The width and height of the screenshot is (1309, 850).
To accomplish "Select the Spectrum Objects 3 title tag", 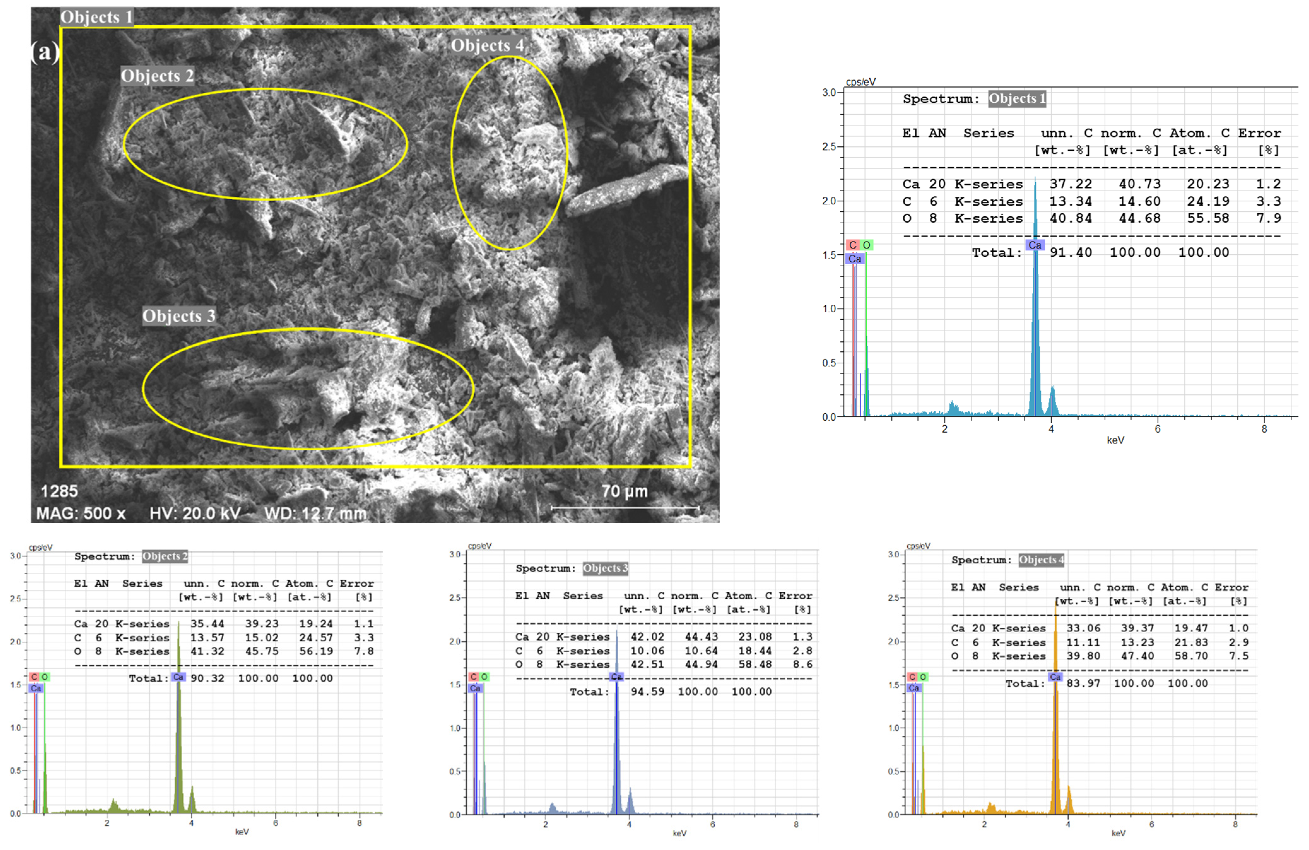I will pyautogui.click(x=606, y=568).
